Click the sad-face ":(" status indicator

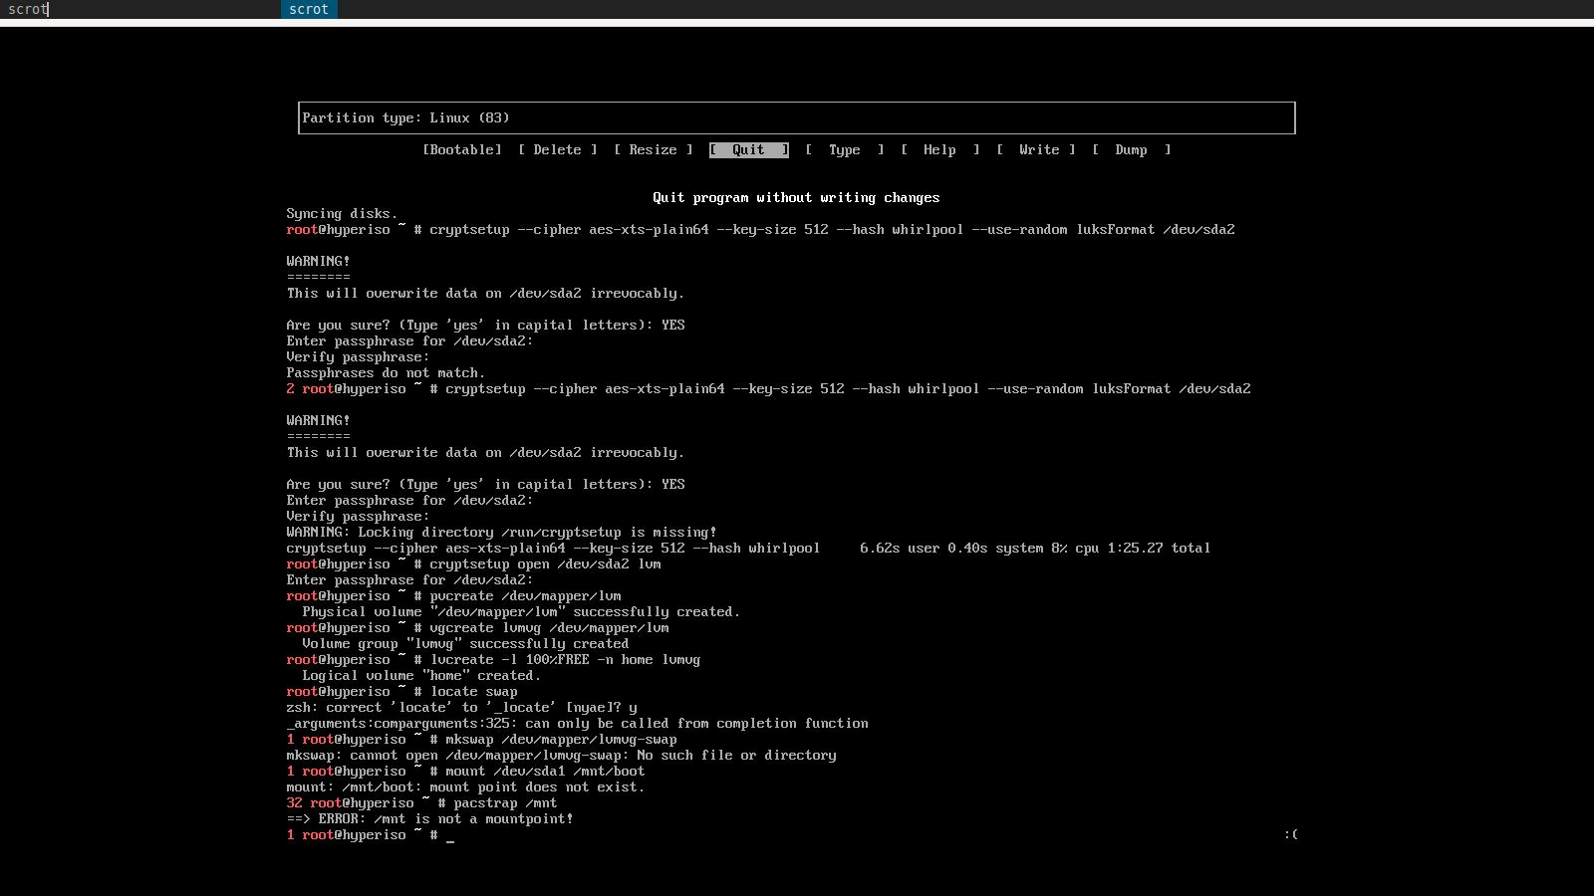(x=1290, y=834)
